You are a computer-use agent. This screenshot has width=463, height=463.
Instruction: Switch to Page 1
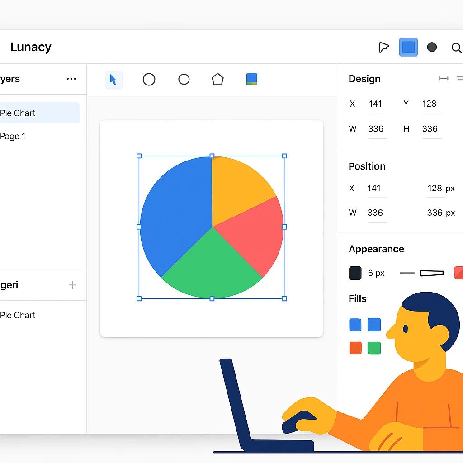(x=13, y=136)
